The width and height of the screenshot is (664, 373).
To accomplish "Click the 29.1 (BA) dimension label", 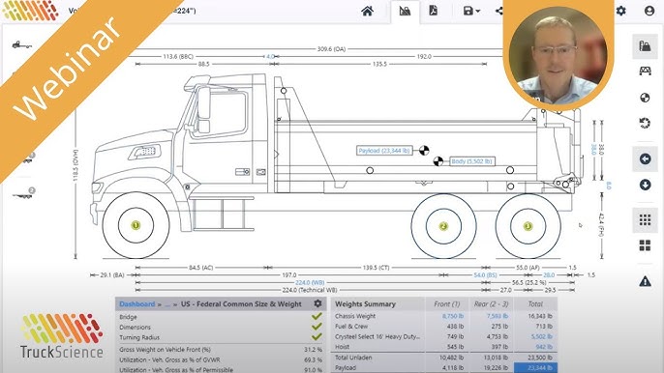I will click(x=112, y=274).
